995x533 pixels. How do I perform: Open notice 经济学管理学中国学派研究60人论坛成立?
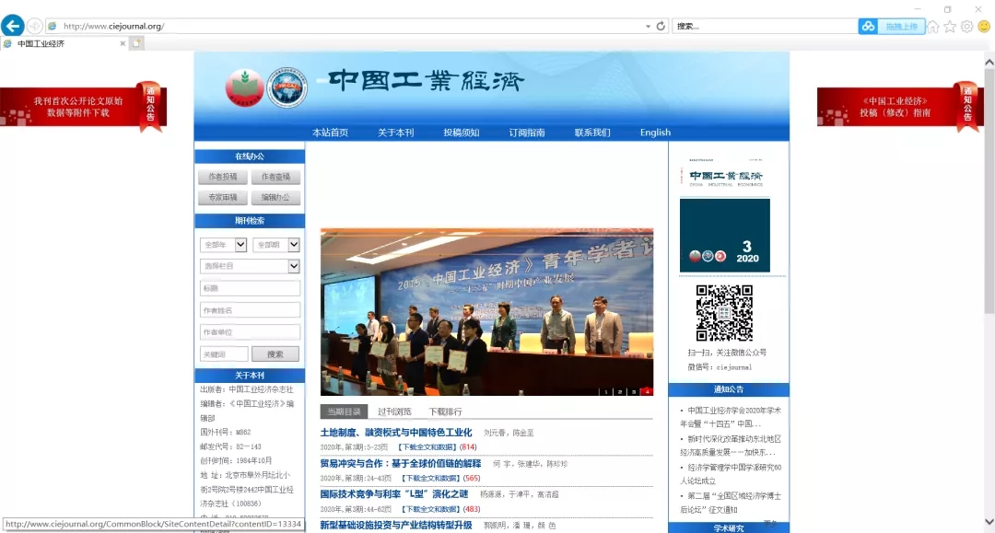731,474
